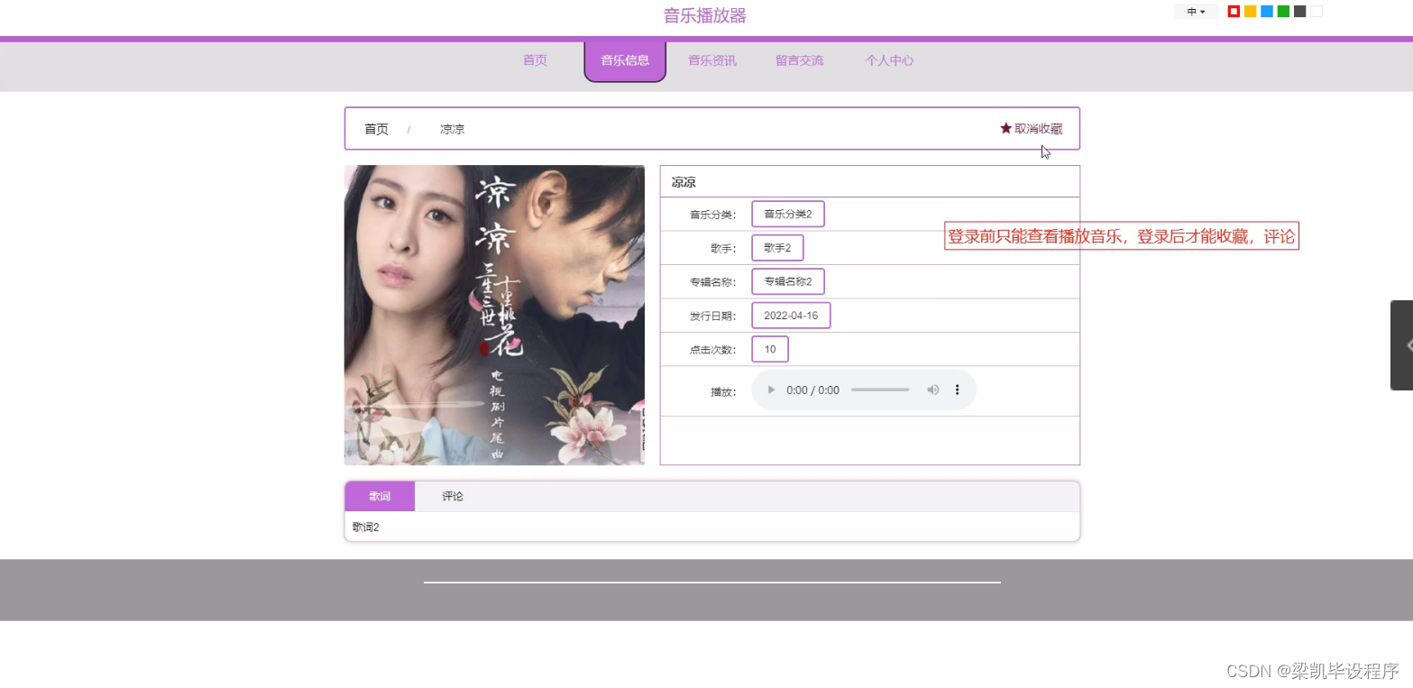The width and height of the screenshot is (1413, 688).
Task: Mute the audio player volume icon
Action: click(933, 390)
